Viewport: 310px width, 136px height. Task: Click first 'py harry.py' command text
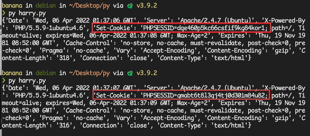27,13
